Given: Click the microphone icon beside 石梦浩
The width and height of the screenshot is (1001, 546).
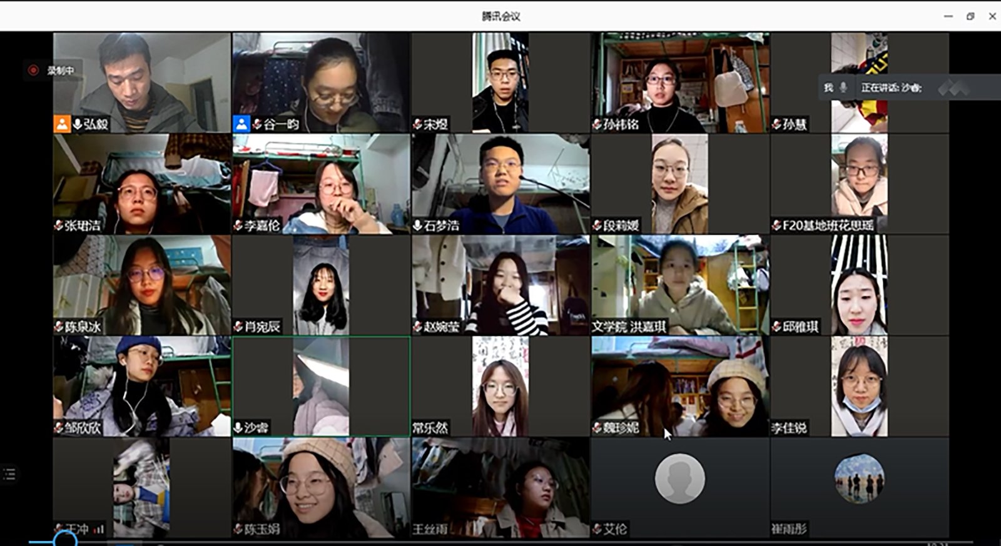Looking at the screenshot, I should (x=417, y=225).
